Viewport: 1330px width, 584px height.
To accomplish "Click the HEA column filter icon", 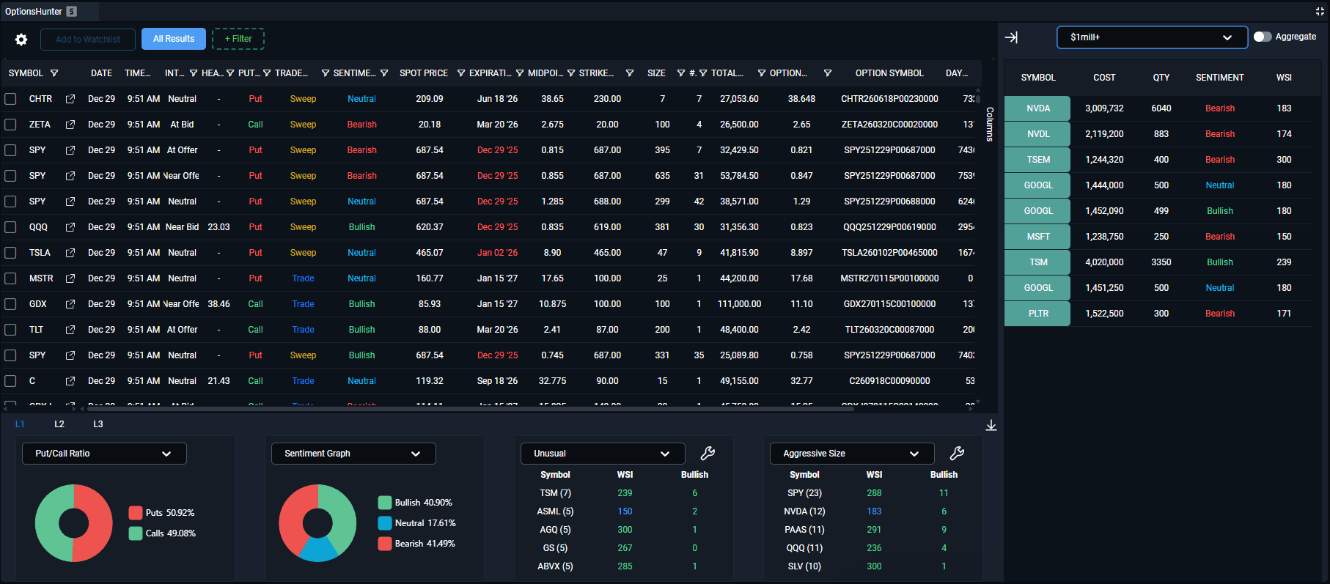I will pos(230,73).
